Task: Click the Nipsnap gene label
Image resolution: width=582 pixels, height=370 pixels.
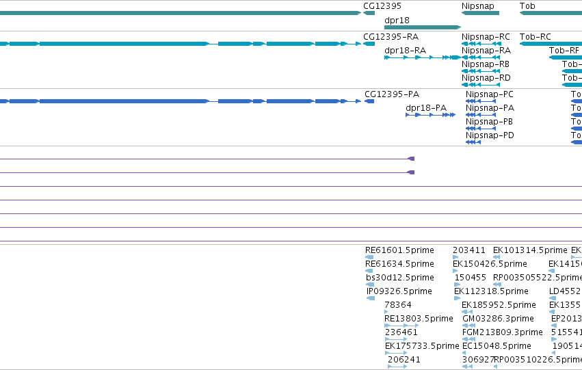Action: point(477,6)
